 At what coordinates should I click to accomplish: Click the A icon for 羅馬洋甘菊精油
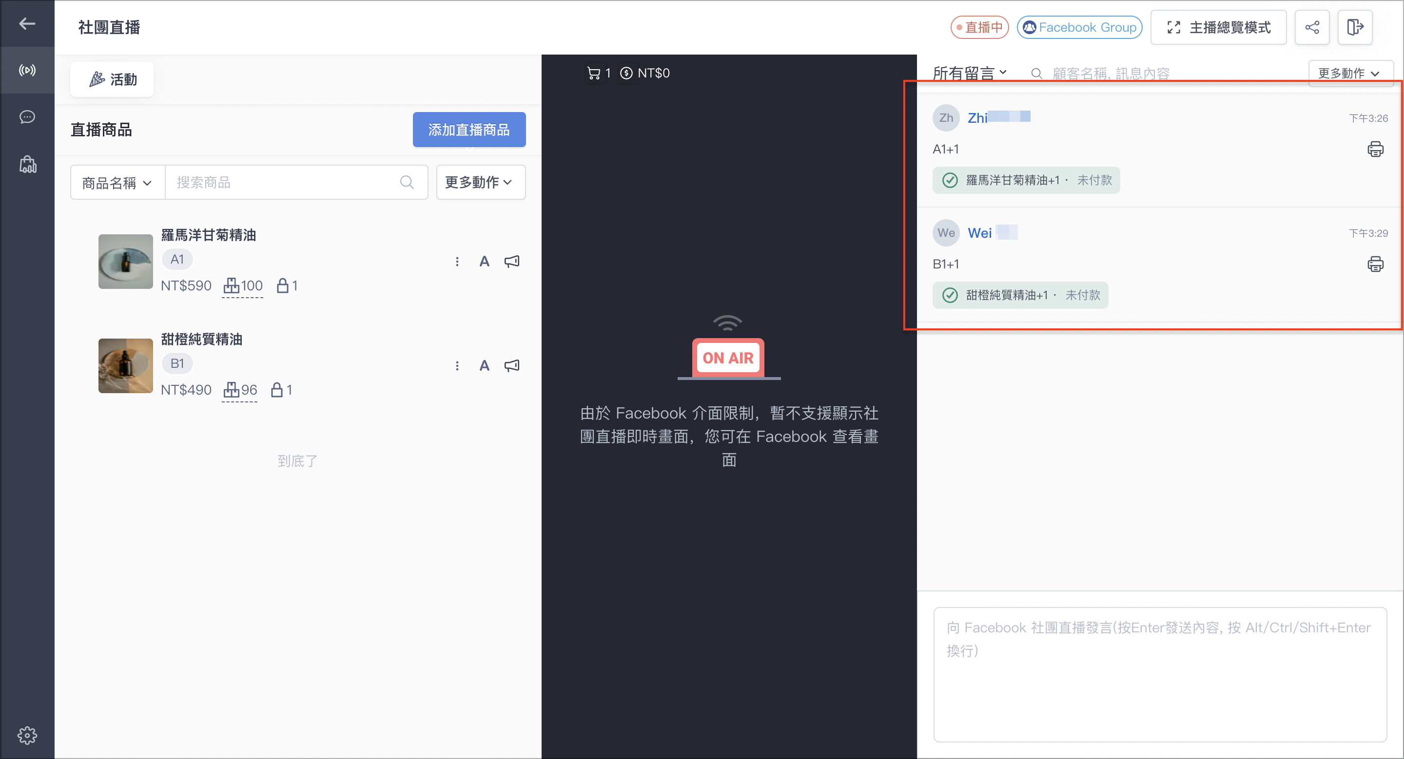point(484,262)
